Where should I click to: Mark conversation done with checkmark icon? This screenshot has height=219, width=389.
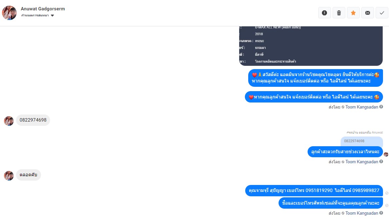point(382,13)
